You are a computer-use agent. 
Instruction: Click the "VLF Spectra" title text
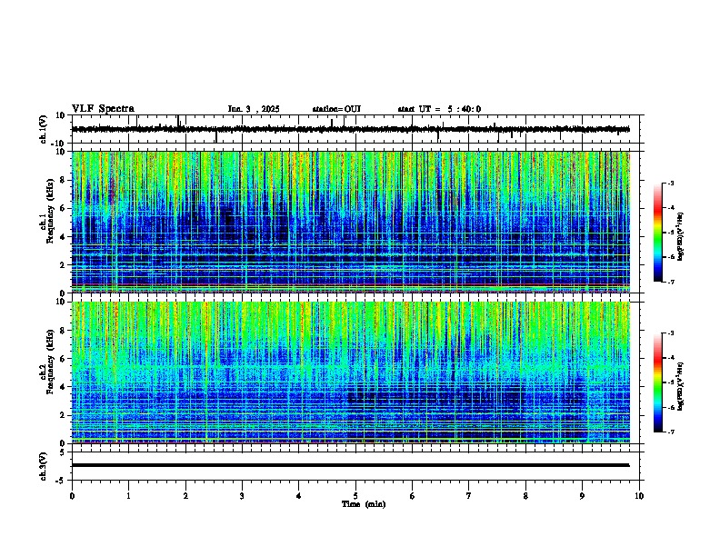[103, 109]
